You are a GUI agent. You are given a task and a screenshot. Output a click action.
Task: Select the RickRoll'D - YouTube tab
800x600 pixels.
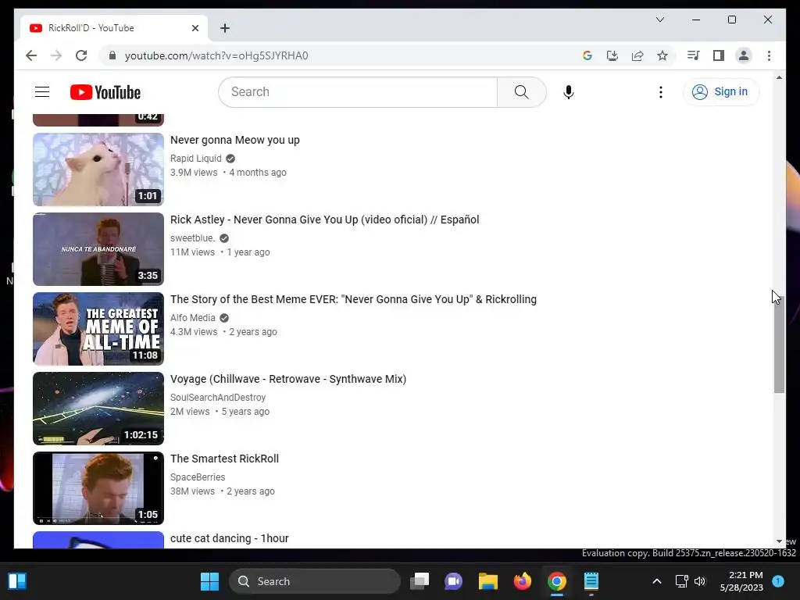[x=114, y=28]
